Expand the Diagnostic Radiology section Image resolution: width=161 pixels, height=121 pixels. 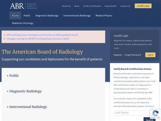(x=53, y=91)
